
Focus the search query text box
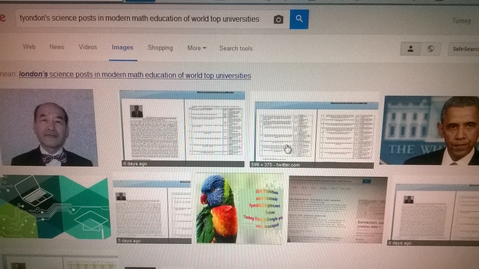(142, 19)
